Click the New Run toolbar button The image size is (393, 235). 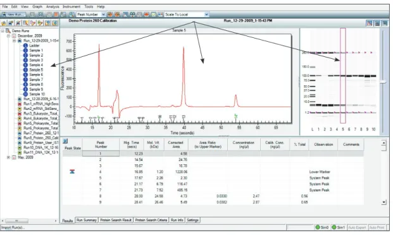pyautogui.click(x=14, y=15)
